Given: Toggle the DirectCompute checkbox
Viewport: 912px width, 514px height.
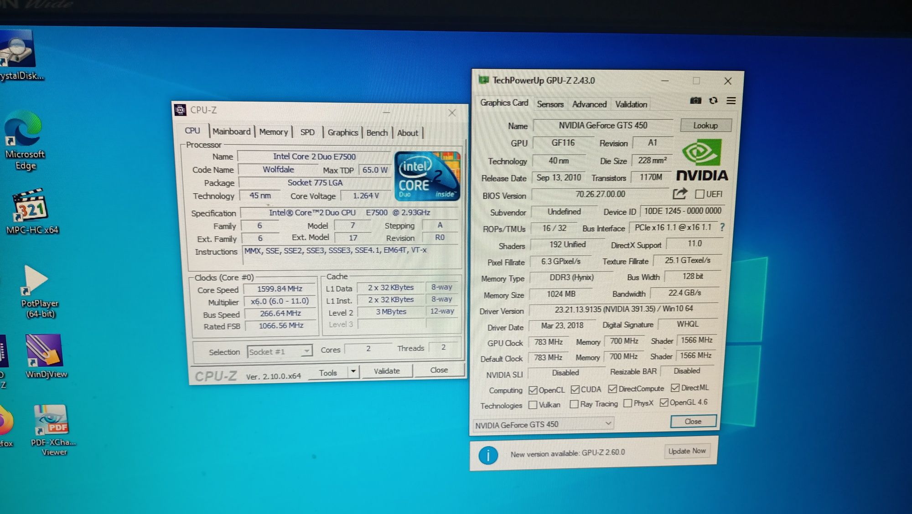Looking at the screenshot, I should [612, 389].
